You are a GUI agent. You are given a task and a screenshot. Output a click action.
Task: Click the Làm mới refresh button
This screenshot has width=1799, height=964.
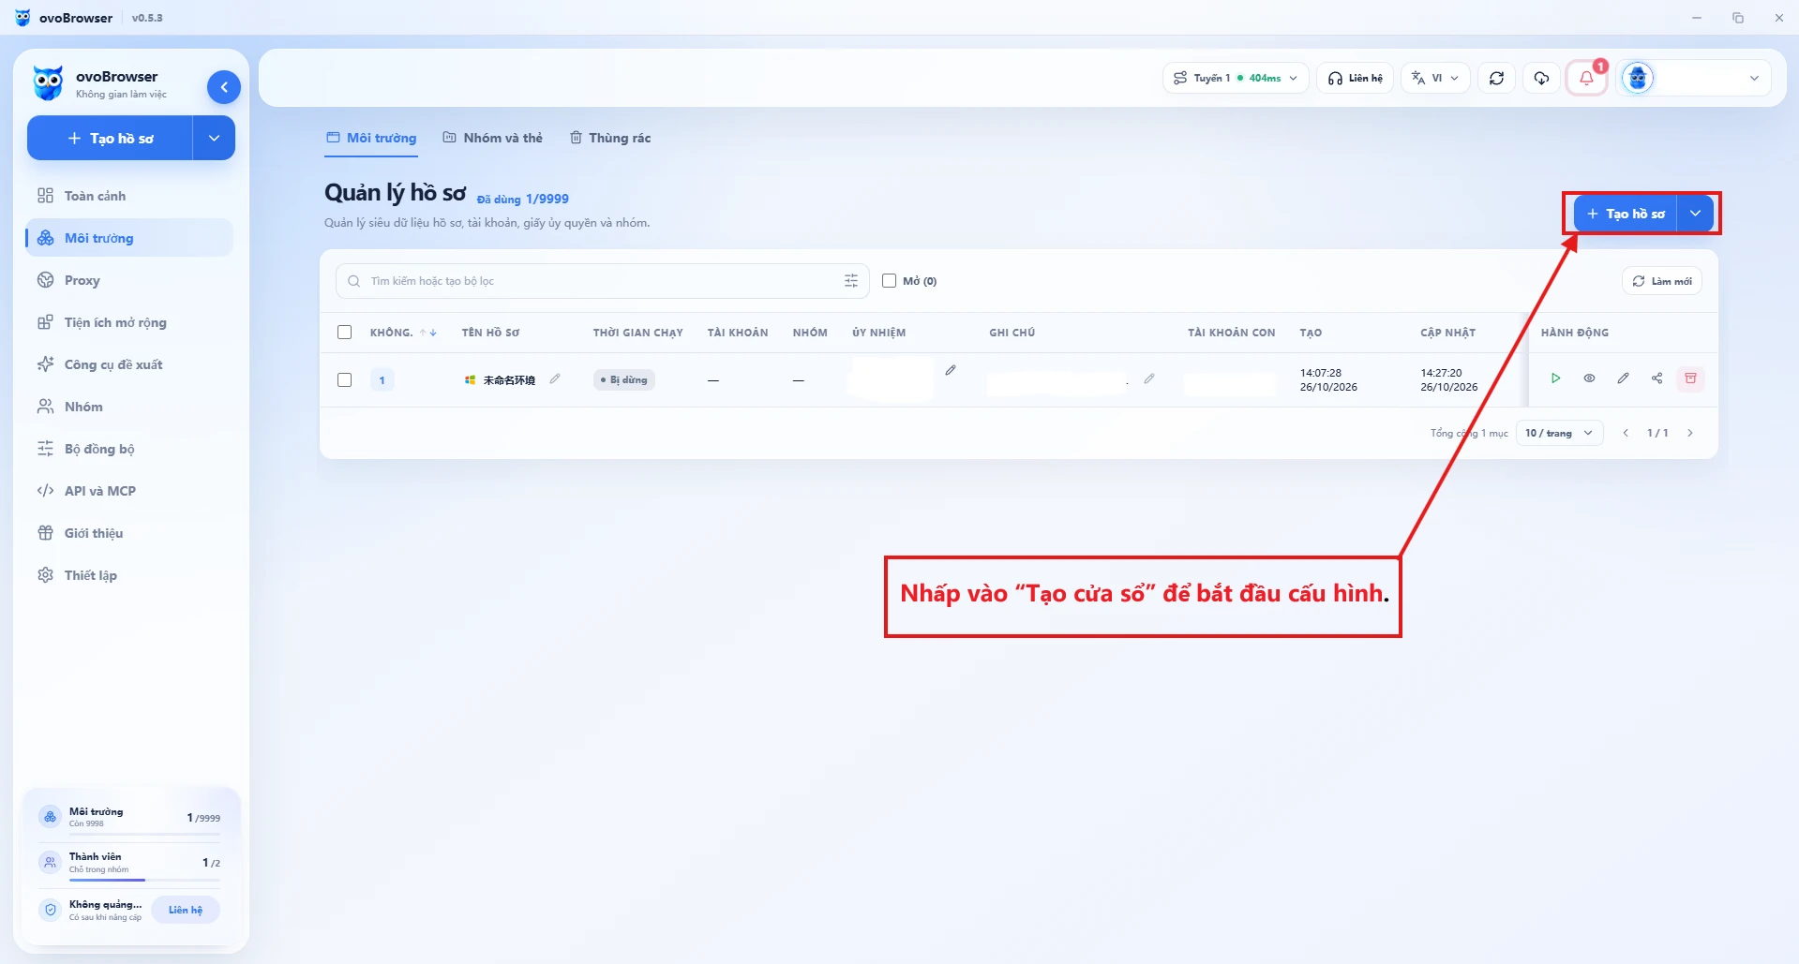[x=1662, y=281]
